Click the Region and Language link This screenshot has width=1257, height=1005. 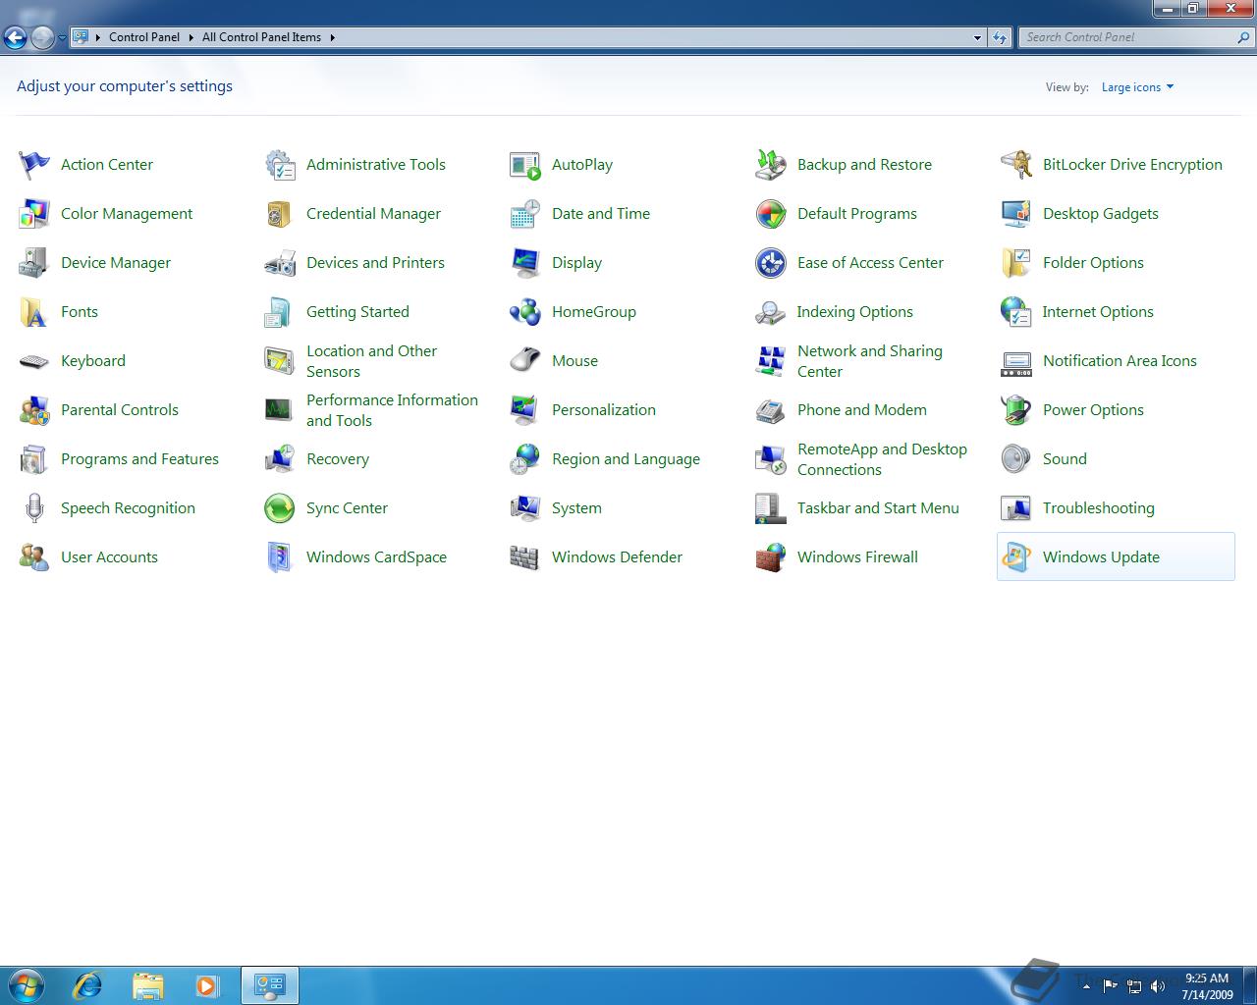tap(626, 459)
